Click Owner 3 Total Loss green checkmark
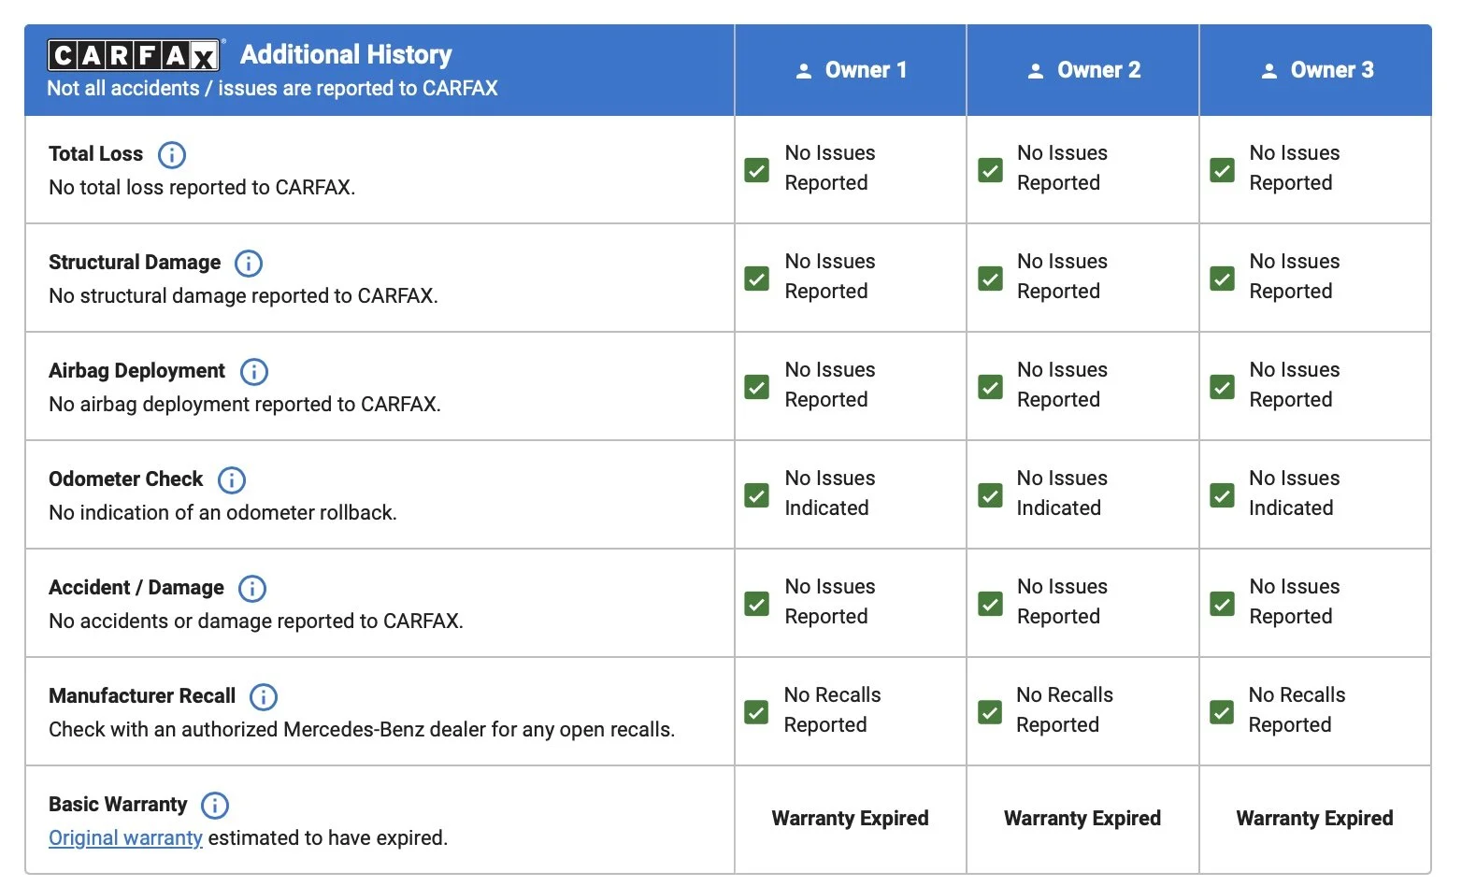Screen dimensions: 1462x886 click(1222, 170)
